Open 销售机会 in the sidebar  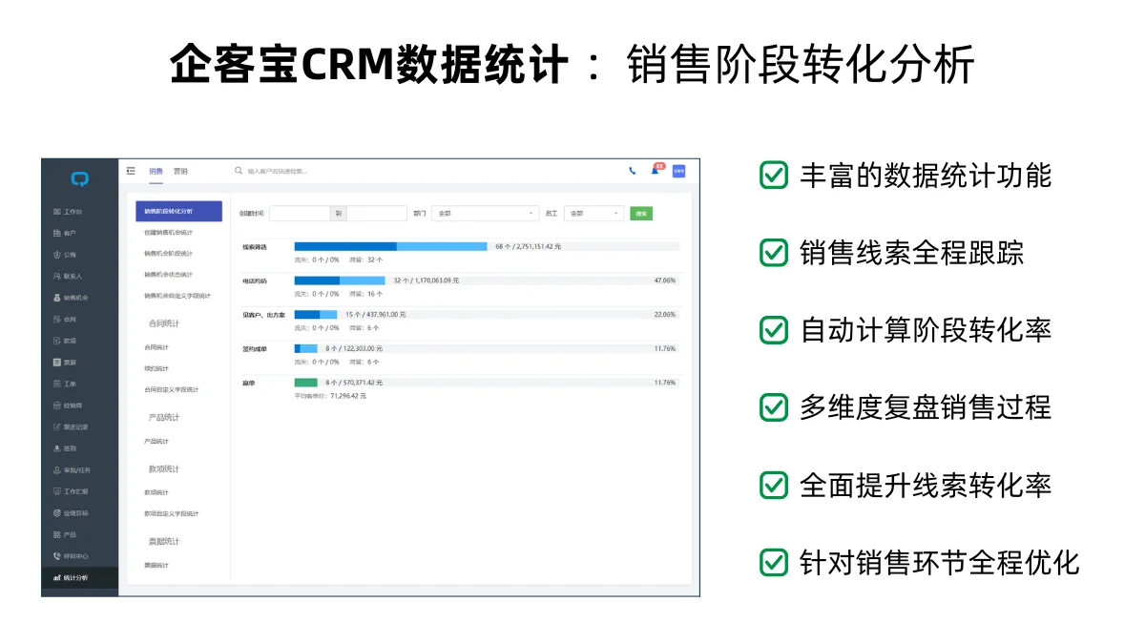click(x=71, y=298)
